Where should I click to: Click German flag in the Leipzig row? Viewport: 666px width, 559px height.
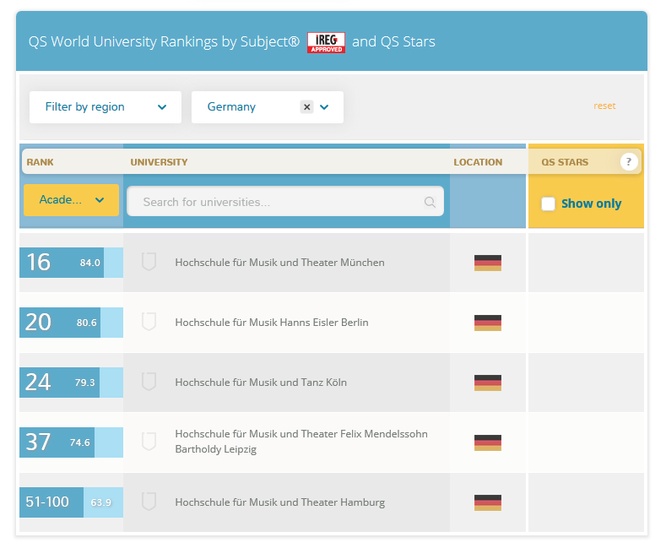point(488,442)
